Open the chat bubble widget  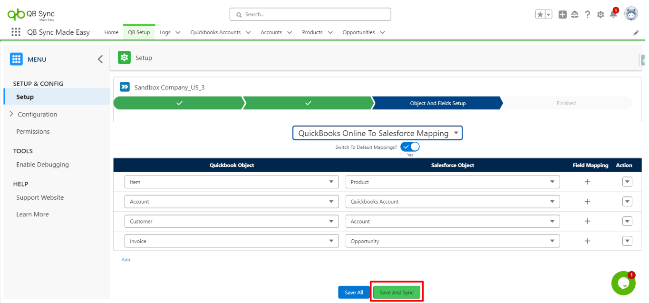point(623,283)
